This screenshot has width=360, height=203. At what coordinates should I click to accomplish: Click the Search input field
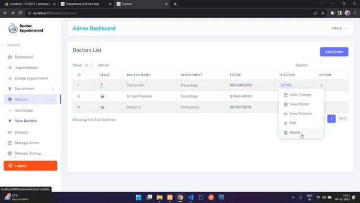click(x=328, y=65)
